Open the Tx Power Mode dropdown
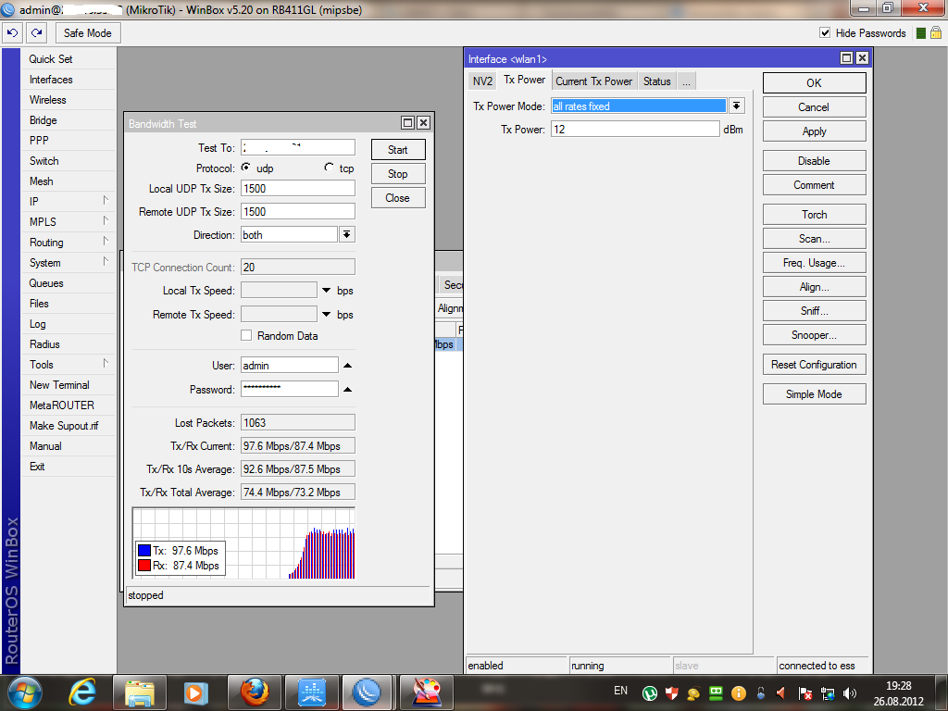The width and height of the screenshot is (948, 711). tap(736, 106)
